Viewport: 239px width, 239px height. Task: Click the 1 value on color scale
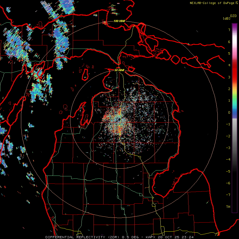pos(229,101)
